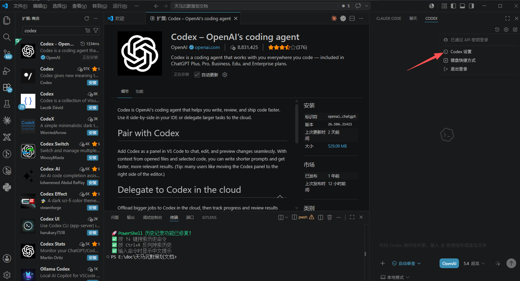Open the Source Control view with 632 badge
The height and width of the screenshot is (281, 520).
tap(7, 54)
